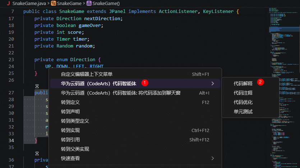Choose 代码优化 in the submenu
The image size is (300, 168).
250,102
